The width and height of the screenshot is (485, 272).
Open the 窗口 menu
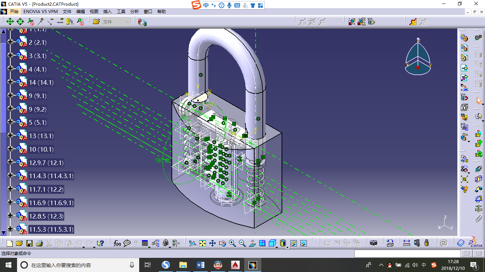(148, 12)
